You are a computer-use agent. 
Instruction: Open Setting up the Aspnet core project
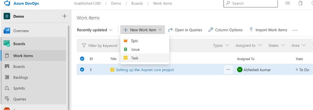point(145,70)
